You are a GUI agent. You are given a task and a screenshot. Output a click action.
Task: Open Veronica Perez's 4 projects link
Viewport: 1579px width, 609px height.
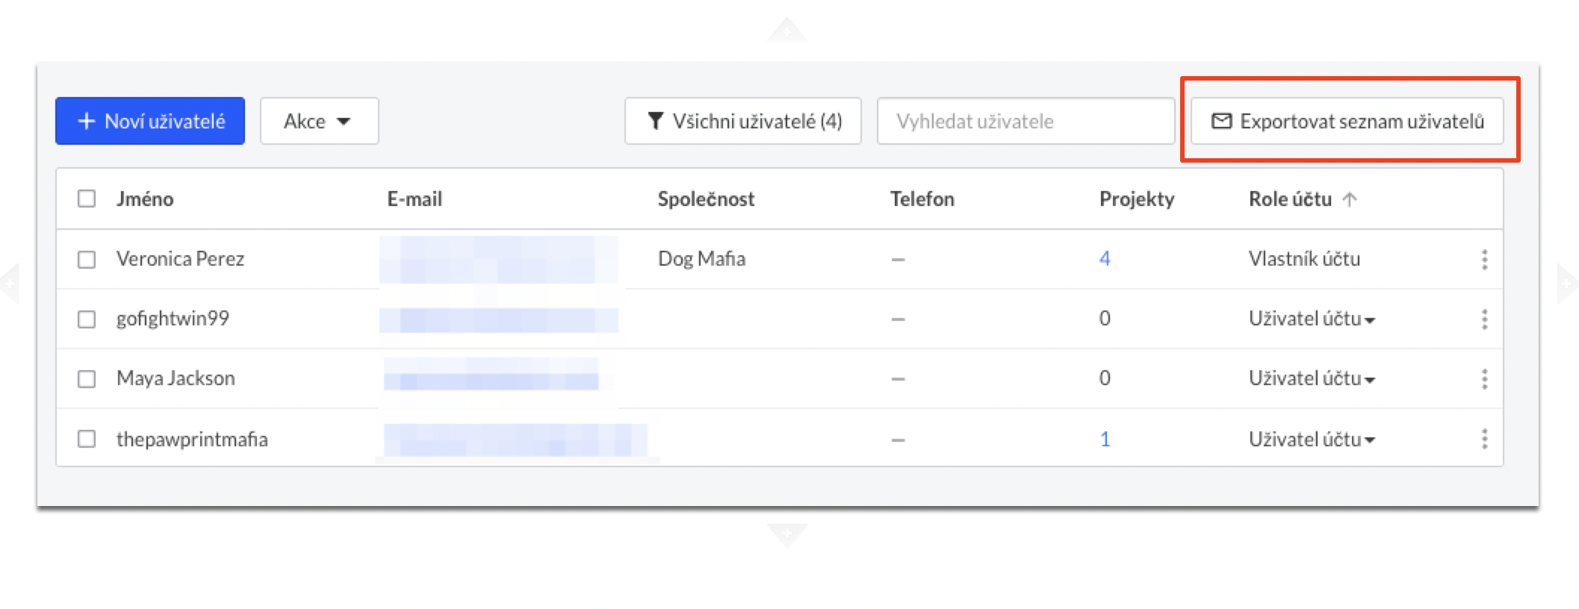coord(1105,259)
